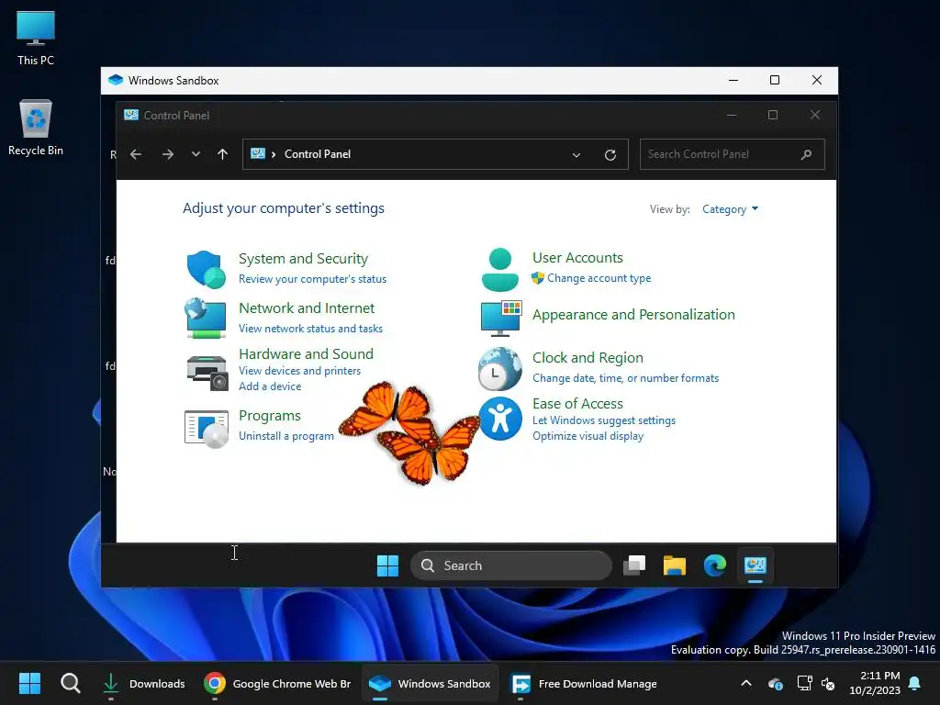Switch to Free Download Manager on taskbar
This screenshot has height=705, width=940.
coord(583,683)
